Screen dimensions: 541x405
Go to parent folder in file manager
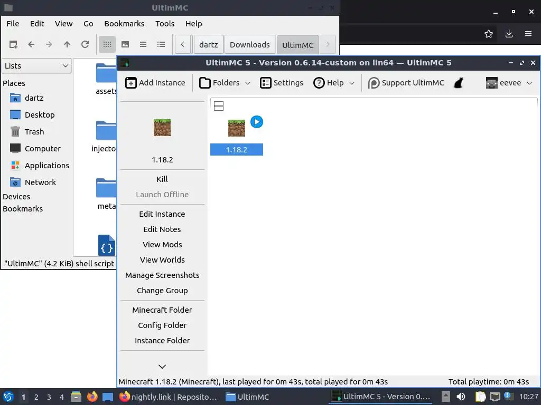coord(67,44)
